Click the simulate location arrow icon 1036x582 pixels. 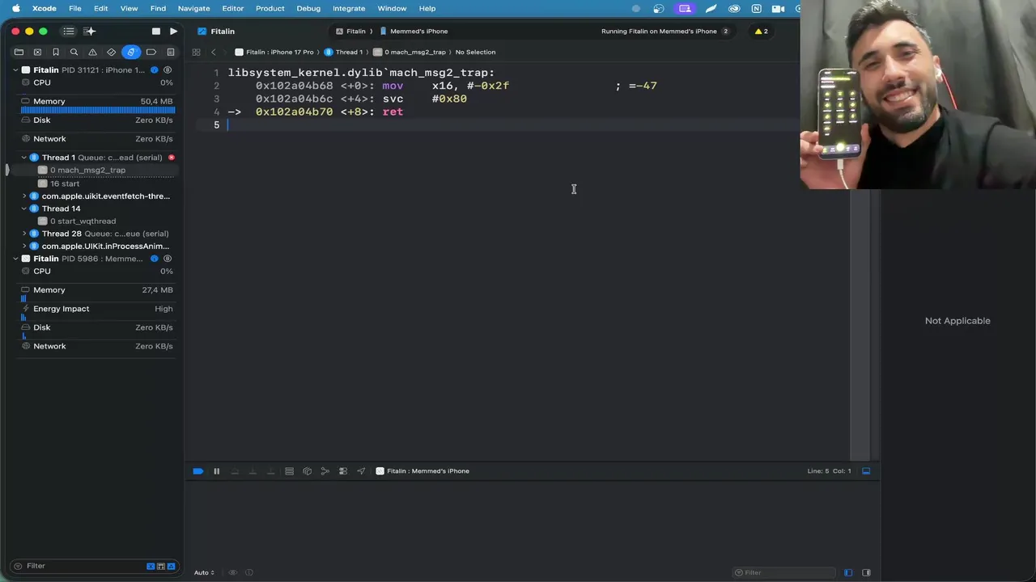[x=360, y=470]
